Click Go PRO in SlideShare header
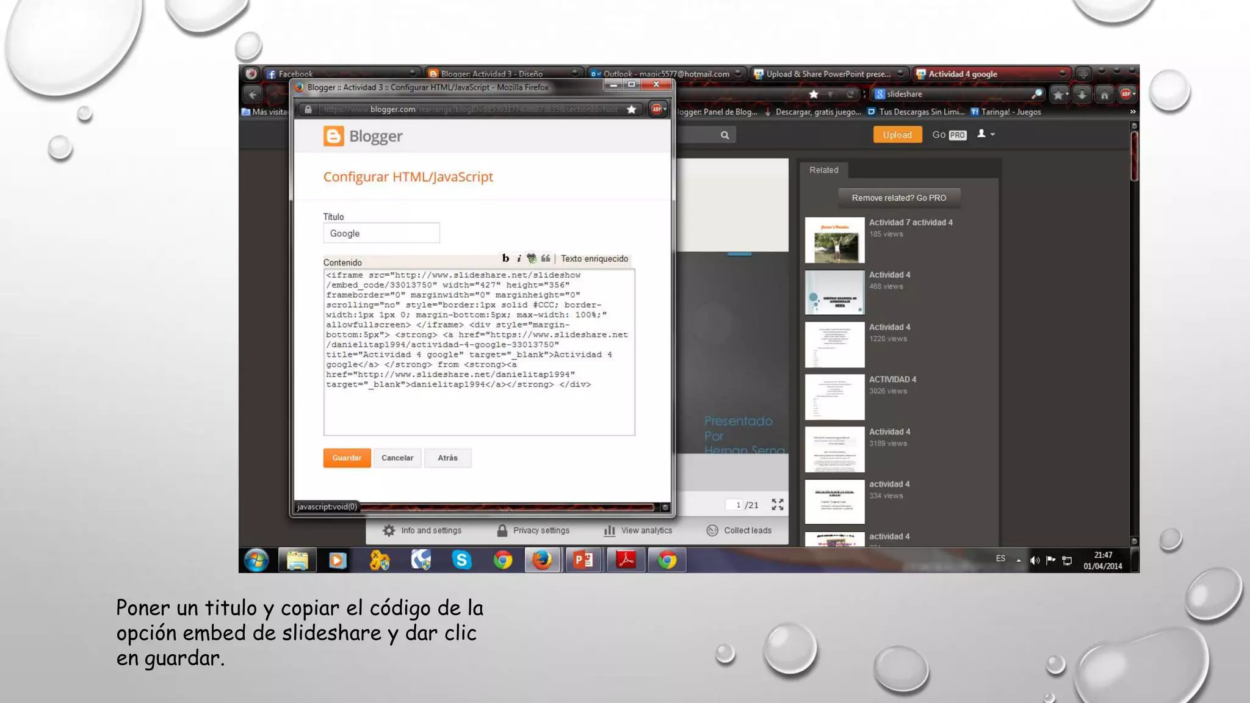Viewport: 1250px width, 703px height. pos(949,135)
